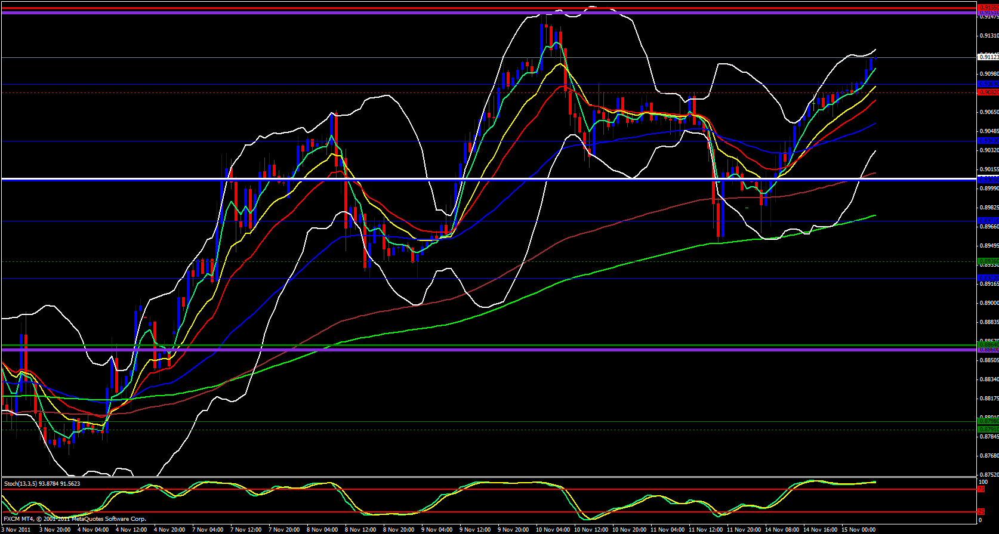Select the Stoch(13,3,5) indicator label

click(x=42, y=483)
